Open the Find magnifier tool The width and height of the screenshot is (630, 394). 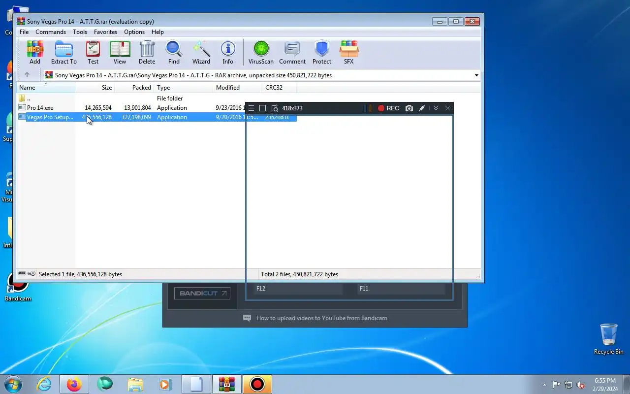(174, 53)
